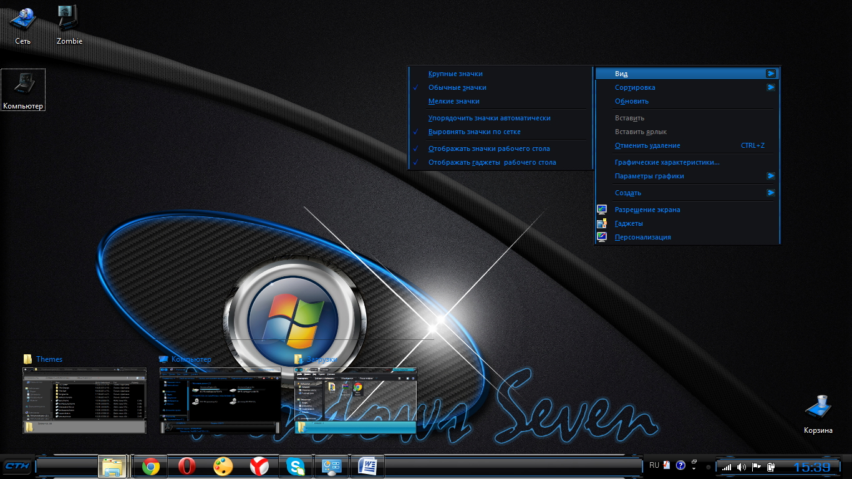Open Yandex Browser taskbar icon
The width and height of the screenshot is (852, 479).
259,467
